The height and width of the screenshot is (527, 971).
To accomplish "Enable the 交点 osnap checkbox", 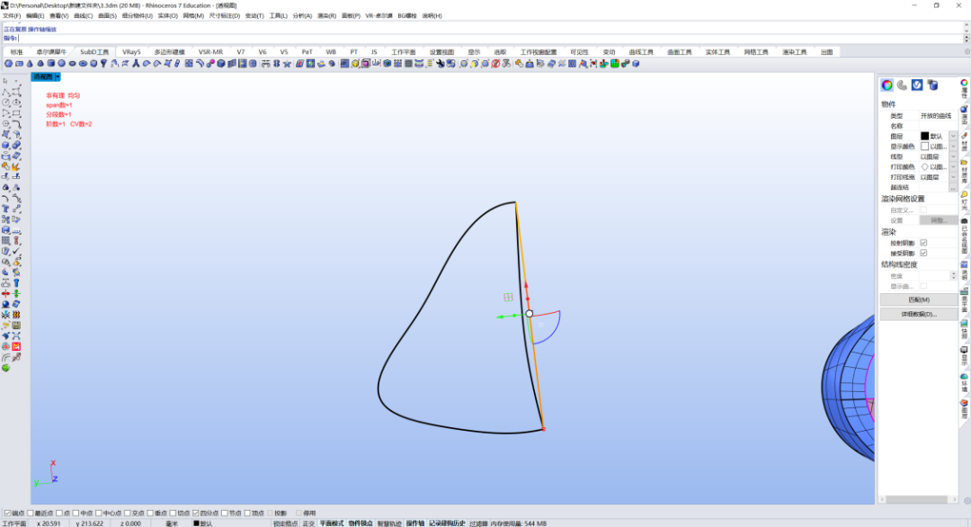I will pyautogui.click(x=127, y=514).
